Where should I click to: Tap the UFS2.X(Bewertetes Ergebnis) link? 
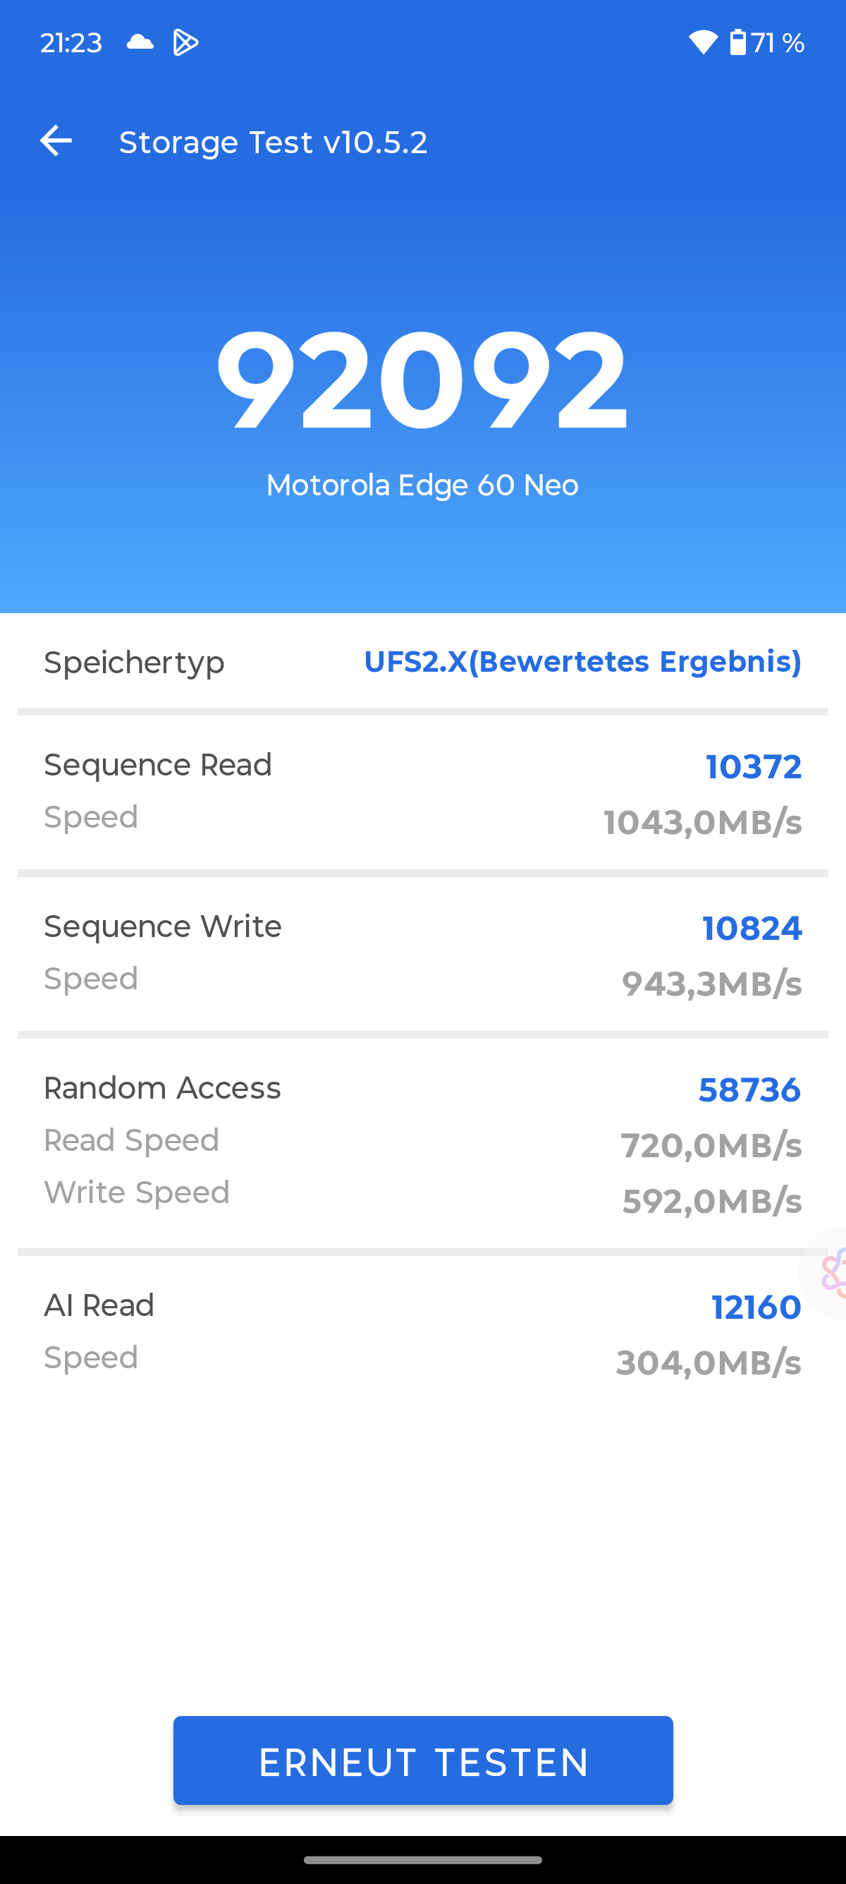coord(582,662)
